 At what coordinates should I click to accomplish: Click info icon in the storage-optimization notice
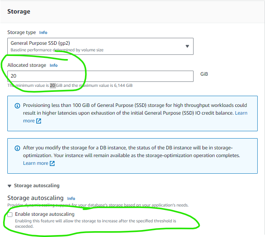(x=17, y=148)
